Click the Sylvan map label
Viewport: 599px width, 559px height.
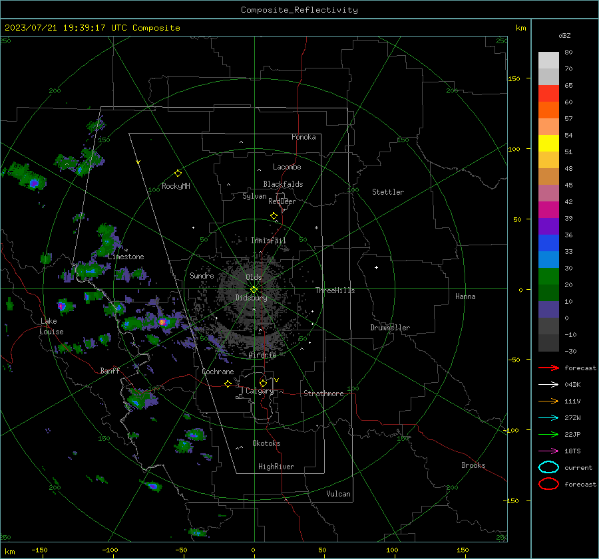coord(254,196)
